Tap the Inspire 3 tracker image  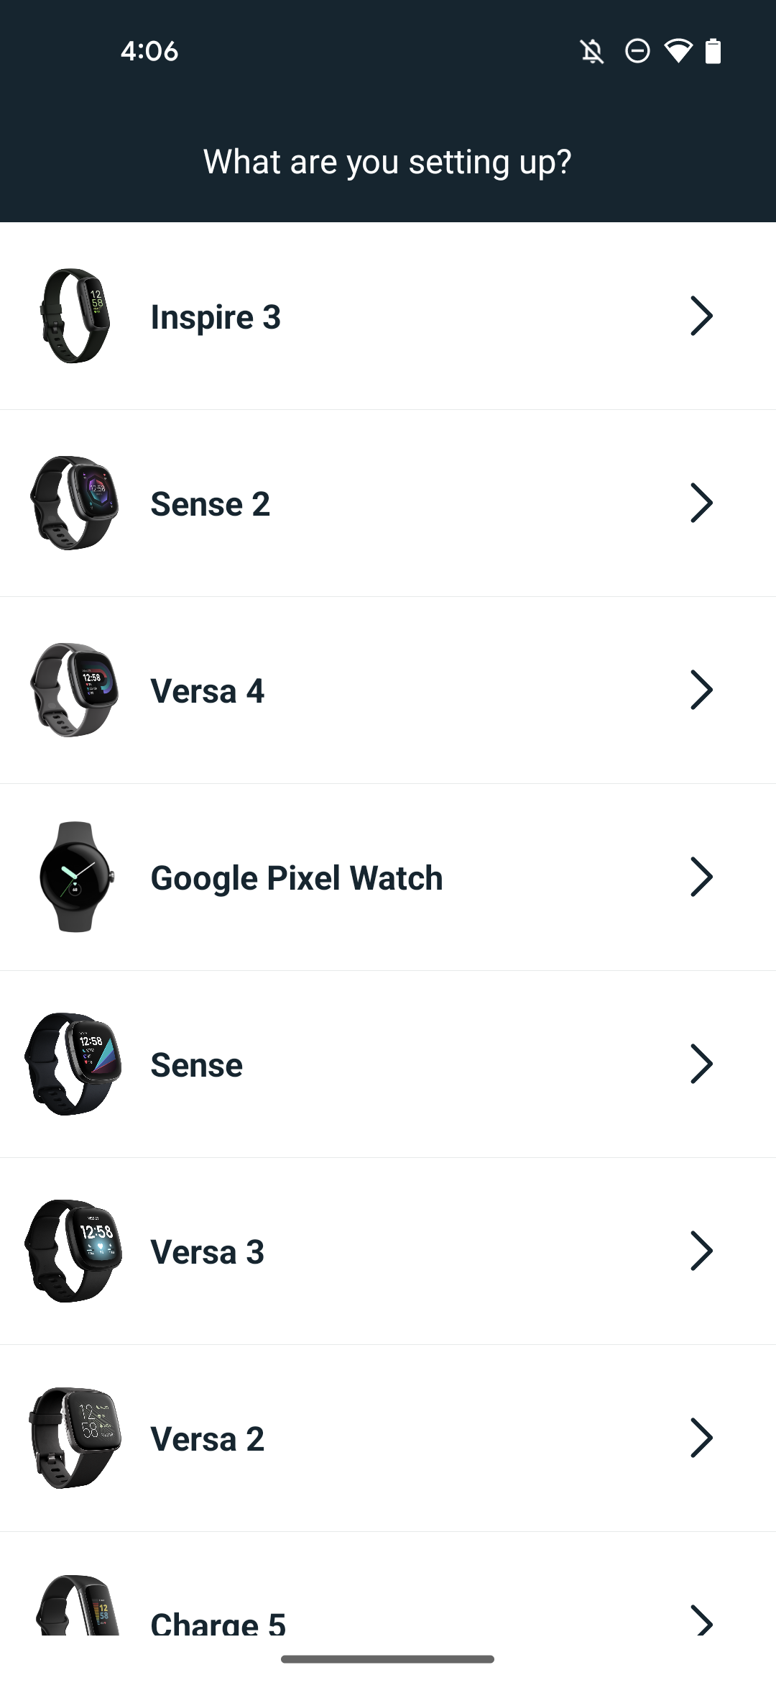click(75, 316)
